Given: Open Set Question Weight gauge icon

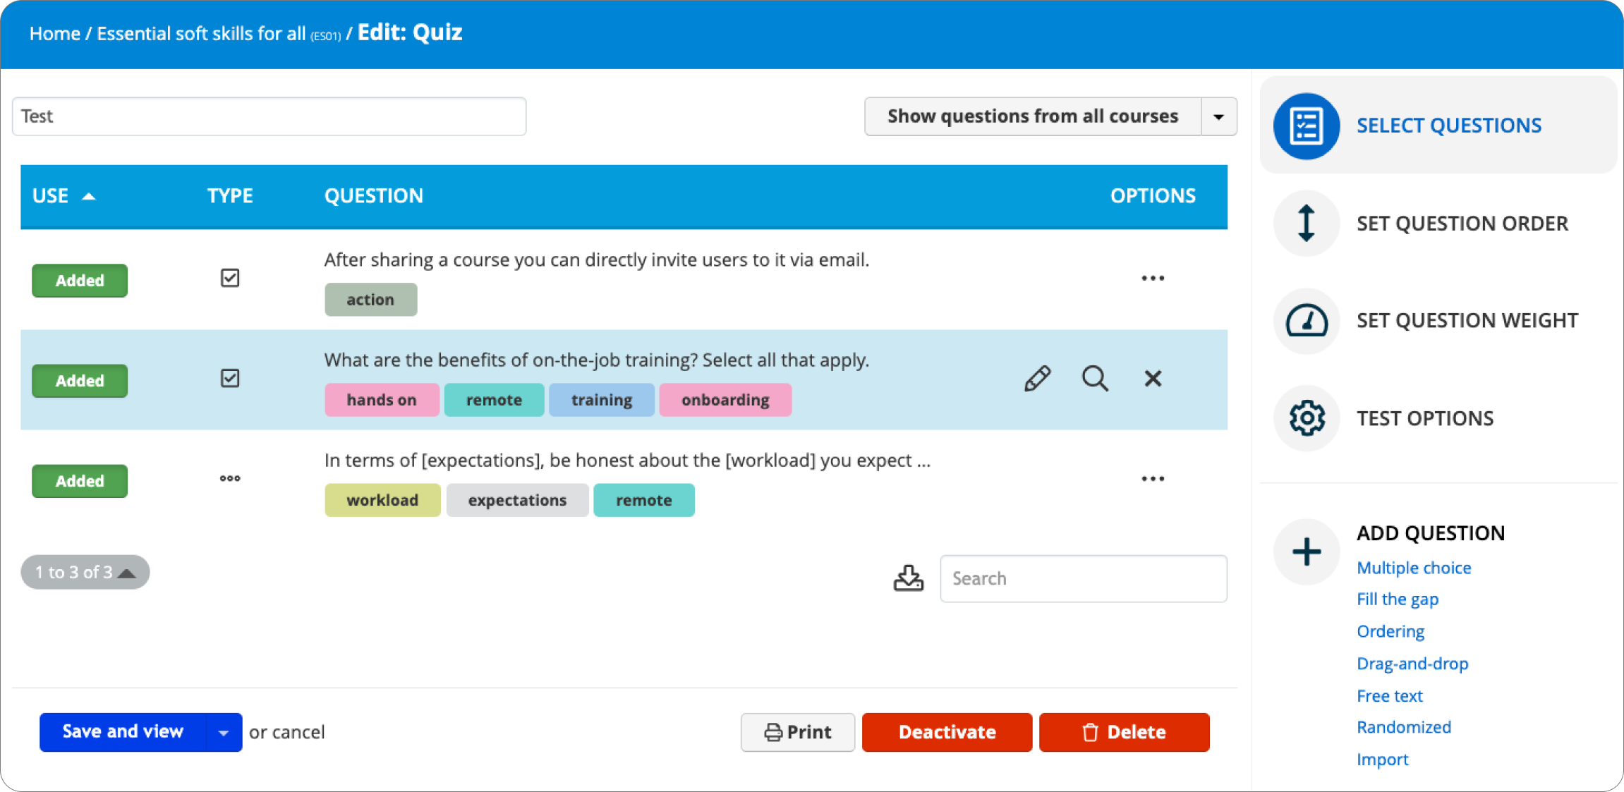Looking at the screenshot, I should pyautogui.click(x=1307, y=321).
